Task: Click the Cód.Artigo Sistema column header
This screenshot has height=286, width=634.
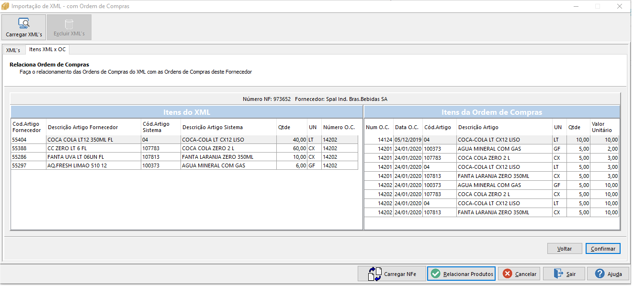Action: [161, 127]
